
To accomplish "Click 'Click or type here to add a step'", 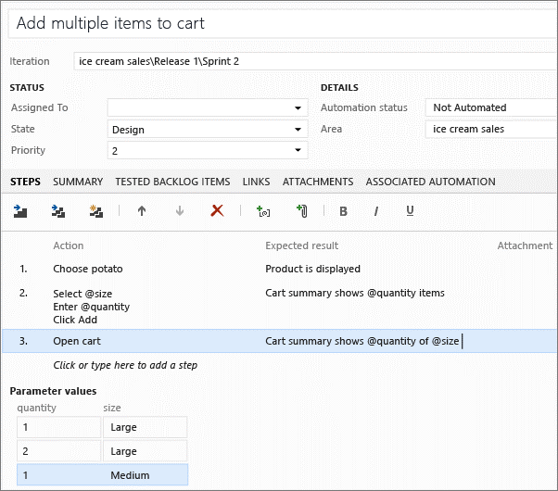I will (125, 365).
